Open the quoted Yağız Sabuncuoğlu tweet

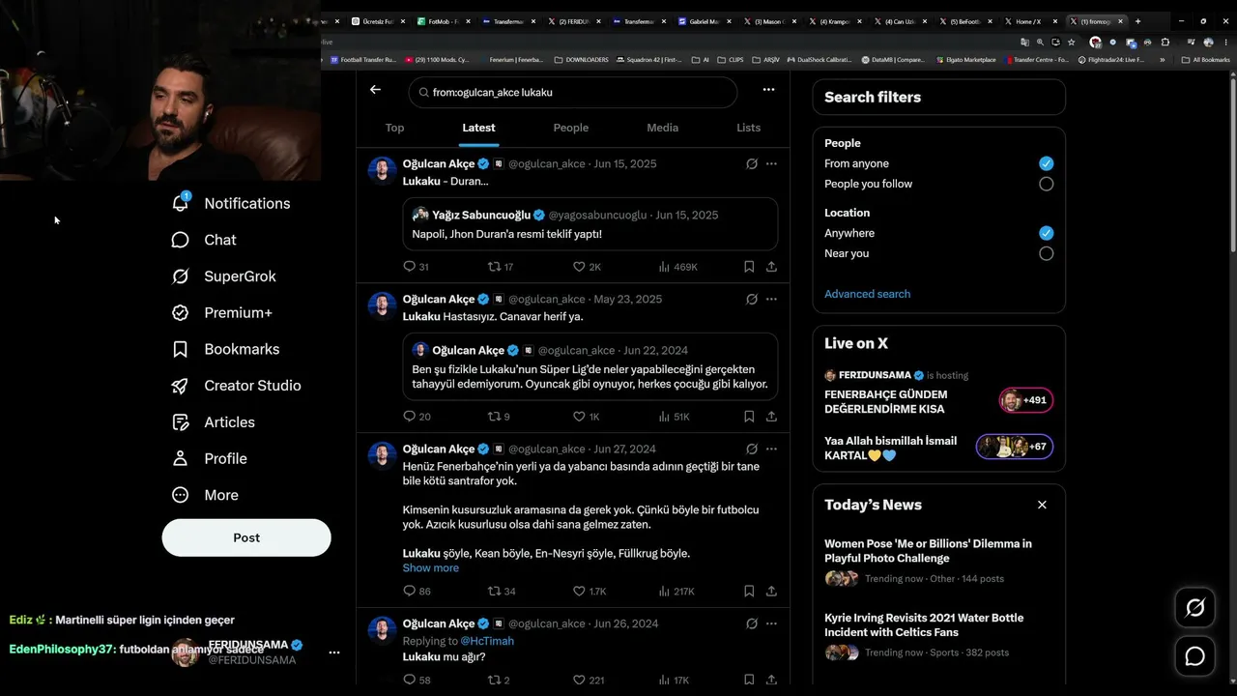coord(590,224)
